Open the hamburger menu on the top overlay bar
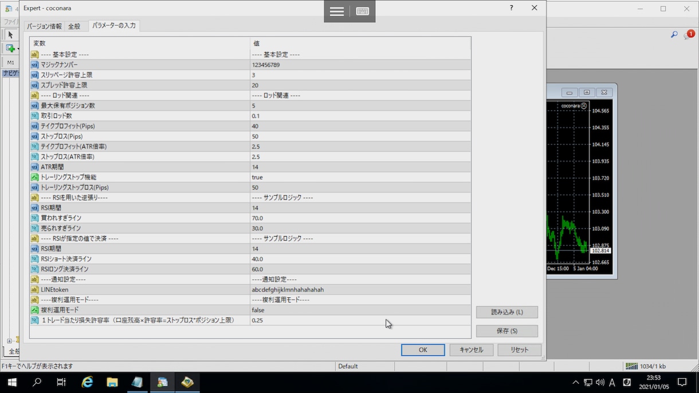 pyautogui.click(x=337, y=11)
